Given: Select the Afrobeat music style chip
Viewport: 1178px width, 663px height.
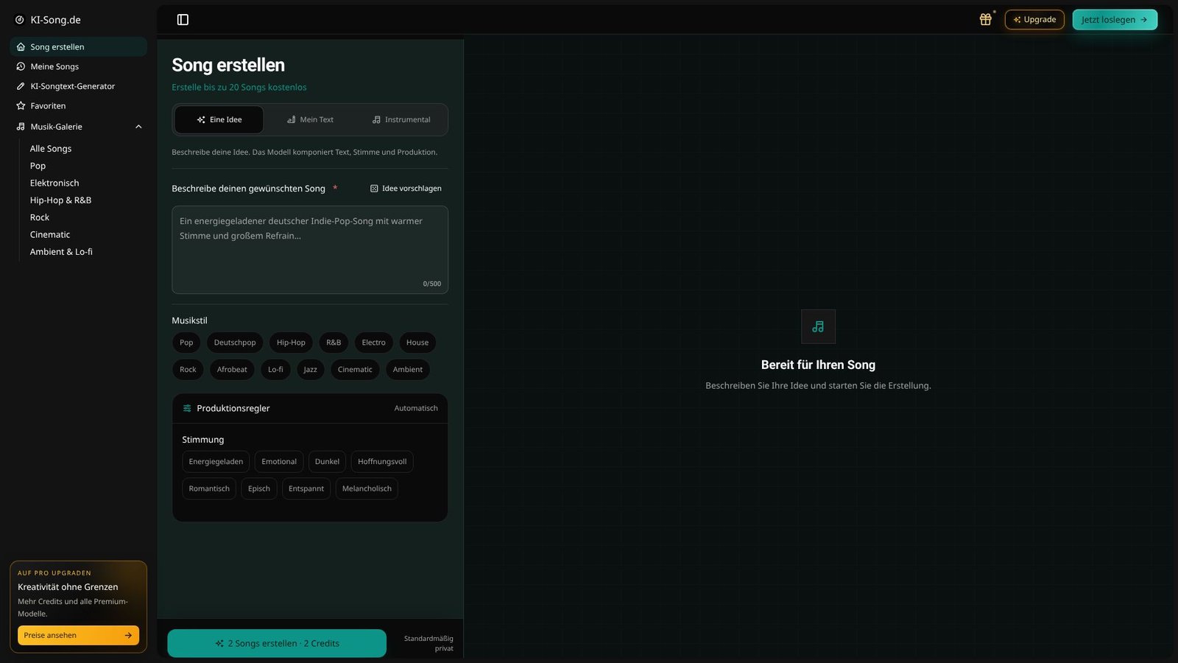Looking at the screenshot, I should tap(232, 370).
